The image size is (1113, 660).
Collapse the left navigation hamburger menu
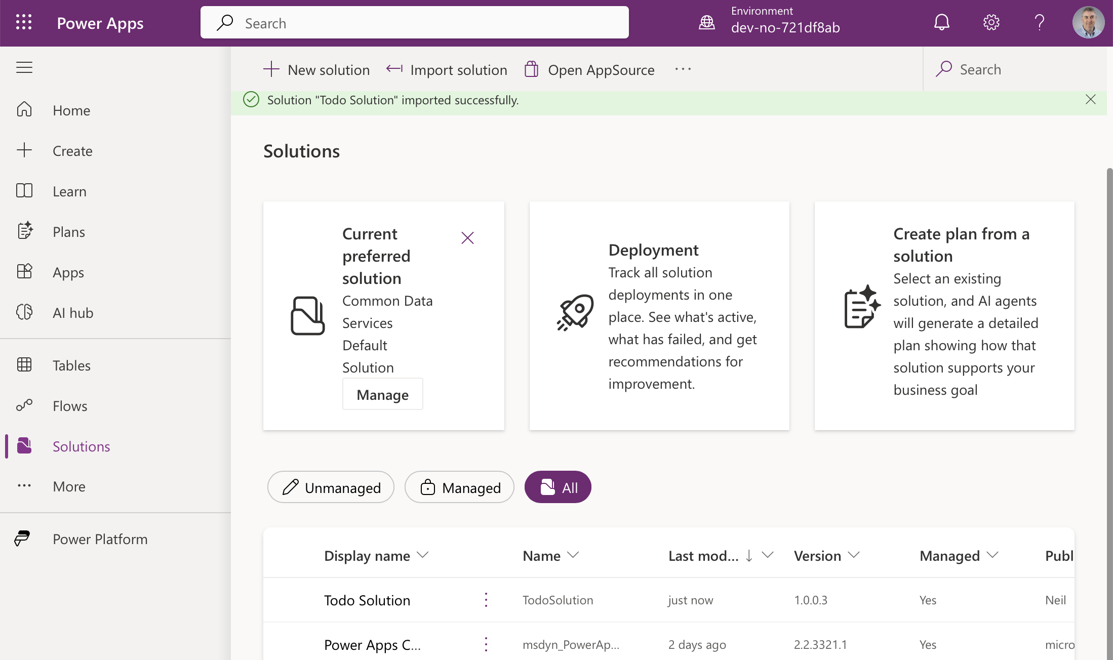pyautogui.click(x=24, y=67)
